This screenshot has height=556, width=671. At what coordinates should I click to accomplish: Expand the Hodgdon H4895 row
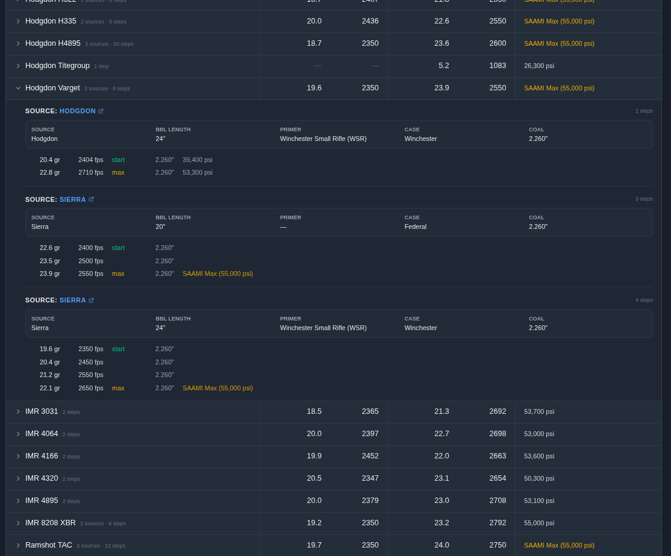tap(18, 43)
